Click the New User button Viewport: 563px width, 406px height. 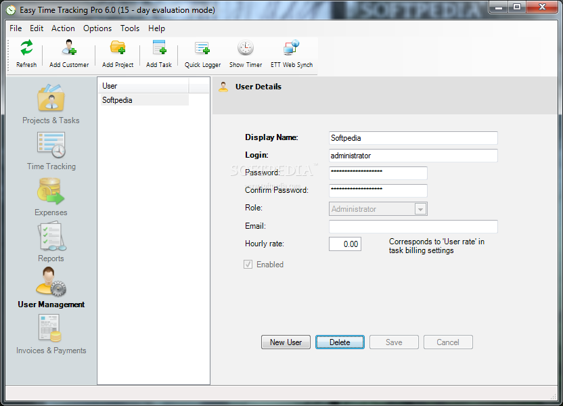tap(286, 342)
